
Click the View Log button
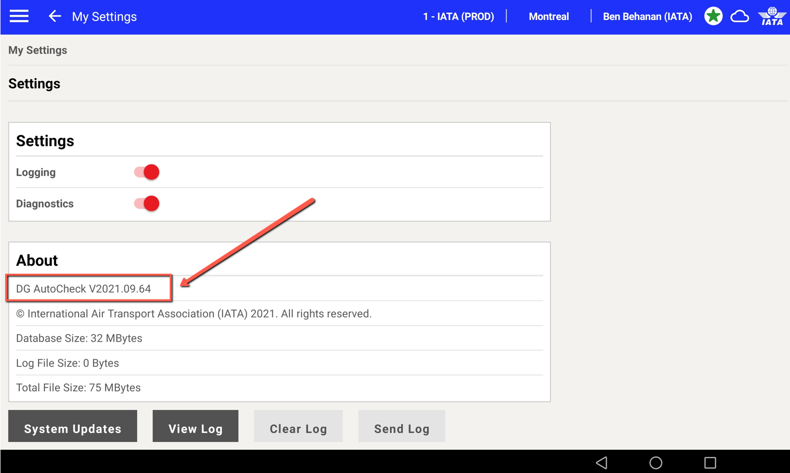(195, 427)
